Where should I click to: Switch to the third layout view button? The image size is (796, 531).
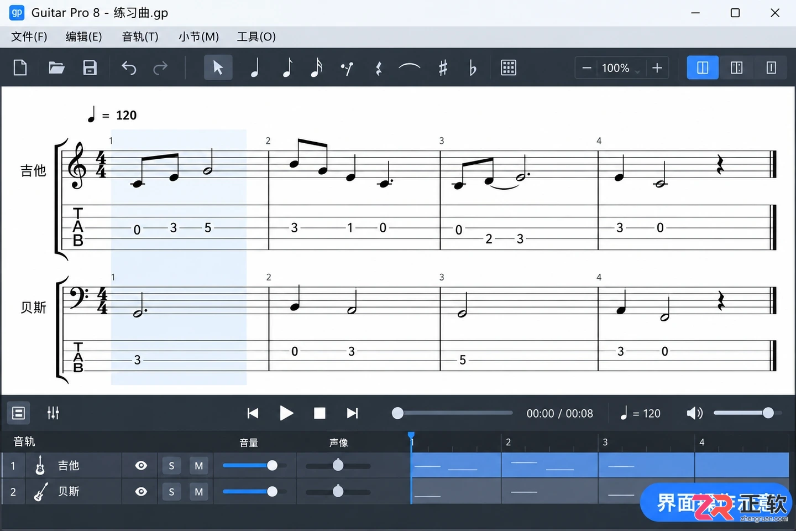[771, 67]
